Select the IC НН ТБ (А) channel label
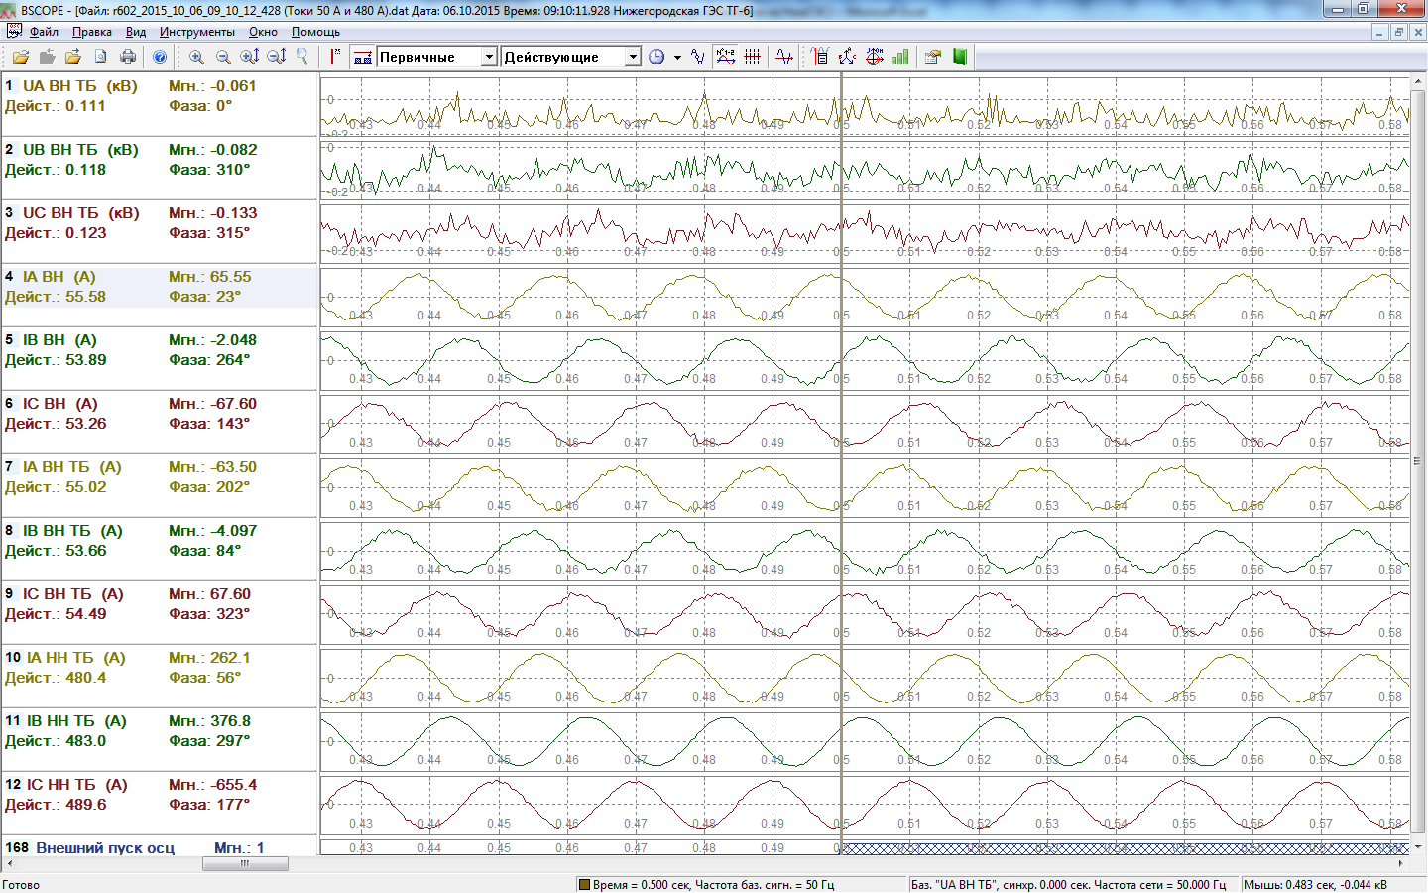This screenshot has width=1428, height=893. pos(76,785)
